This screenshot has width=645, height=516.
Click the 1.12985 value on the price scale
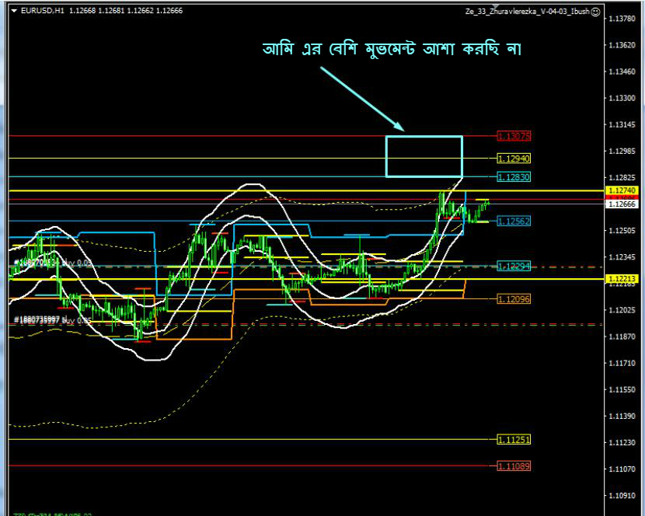[622, 151]
